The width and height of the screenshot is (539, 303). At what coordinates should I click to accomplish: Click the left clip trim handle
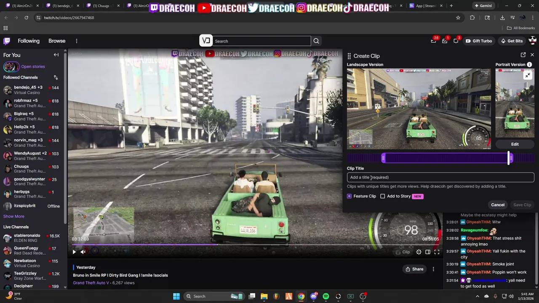point(383,158)
